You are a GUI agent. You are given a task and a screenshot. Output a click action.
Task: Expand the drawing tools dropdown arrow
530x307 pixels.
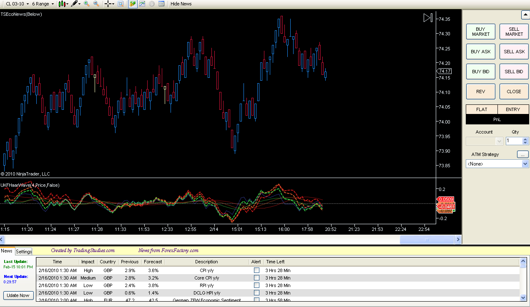pos(79,4)
